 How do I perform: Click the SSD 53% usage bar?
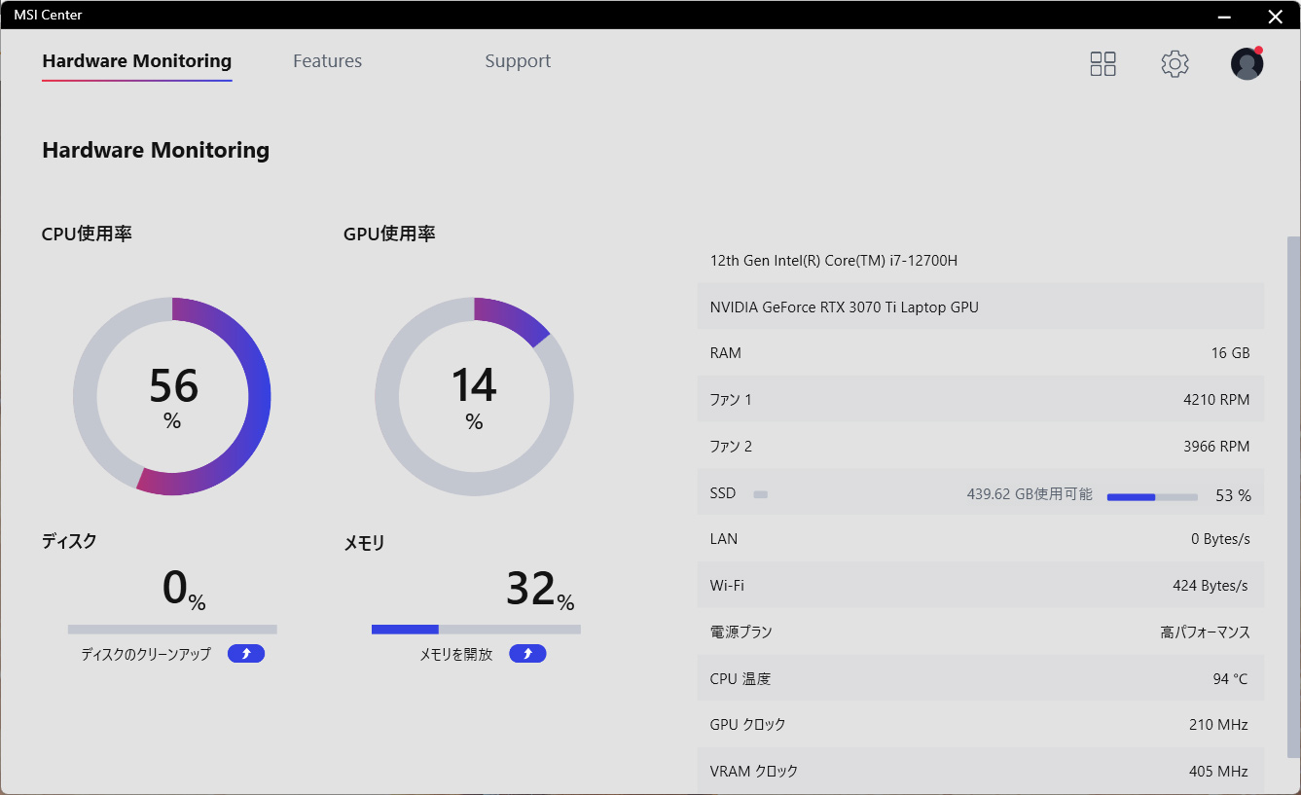click(1152, 496)
